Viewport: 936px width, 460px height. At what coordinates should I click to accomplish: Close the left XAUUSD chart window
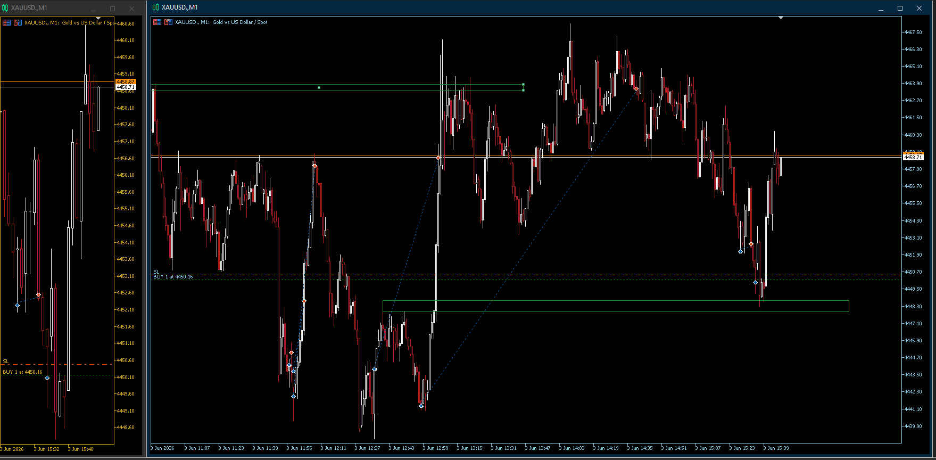click(132, 9)
